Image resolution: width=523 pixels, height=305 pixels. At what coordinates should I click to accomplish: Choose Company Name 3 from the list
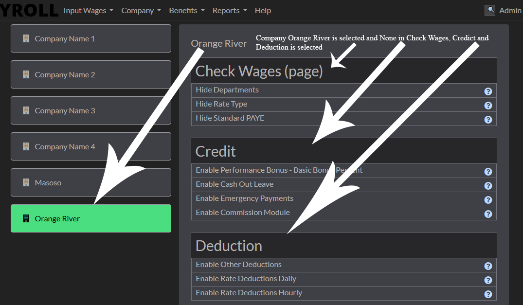(91, 110)
